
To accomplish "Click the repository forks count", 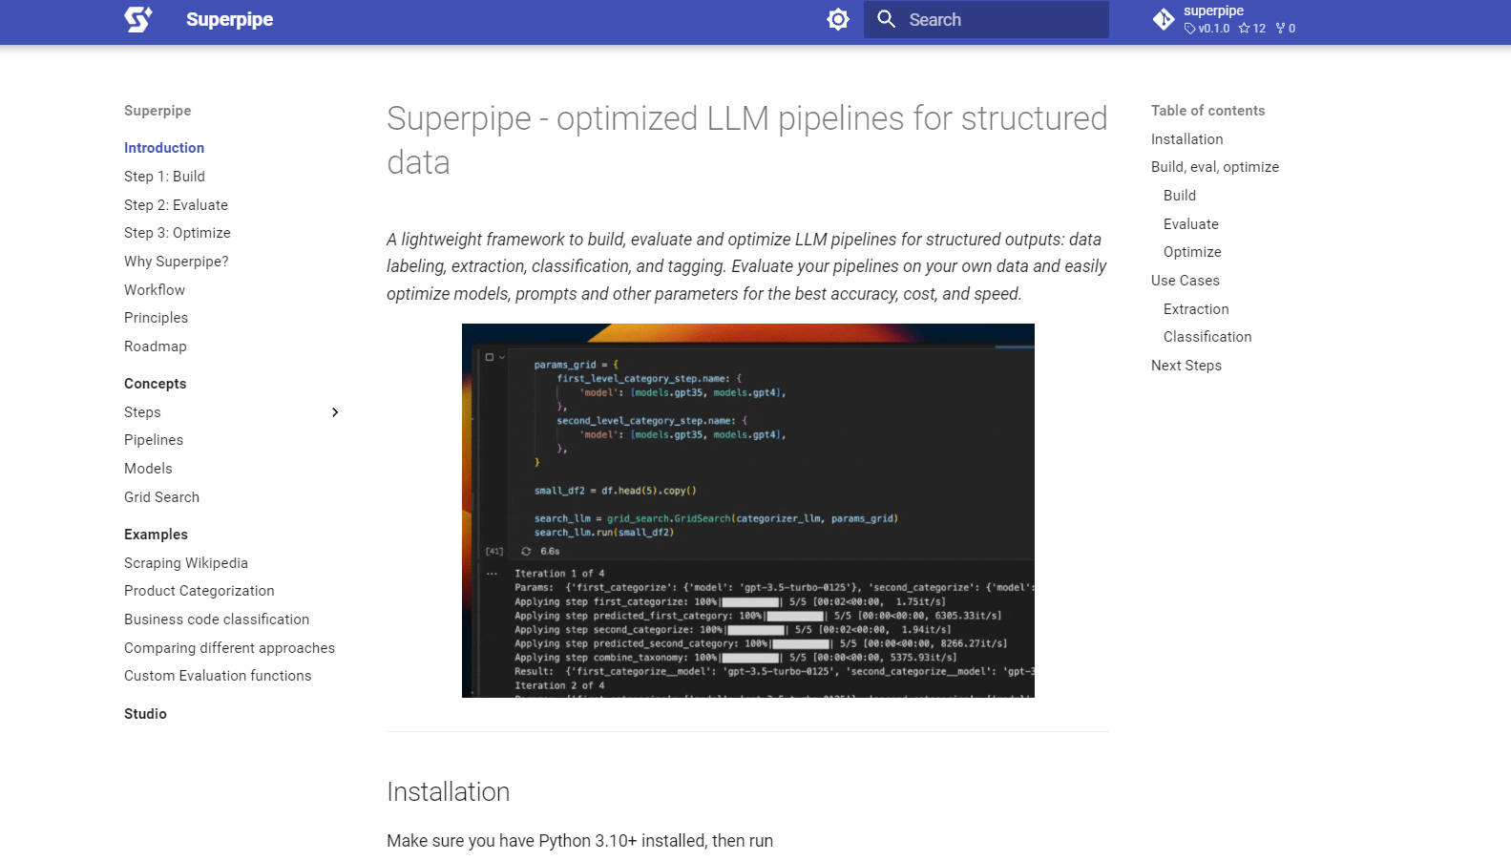I will tap(1286, 29).
